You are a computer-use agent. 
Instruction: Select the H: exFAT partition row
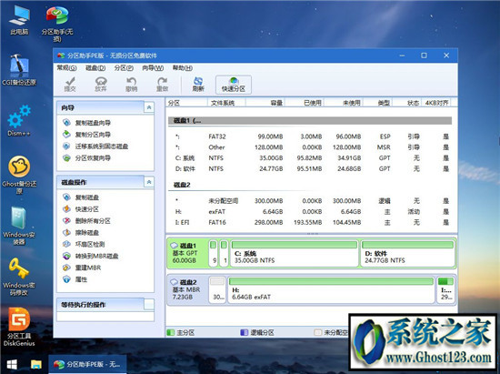click(x=311, y=212)
